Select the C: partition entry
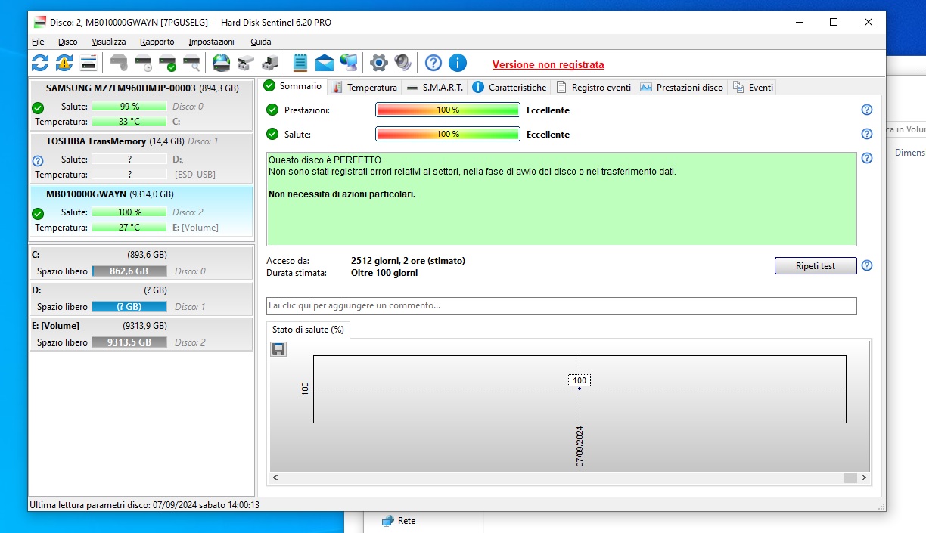 (x=141, y=262)
